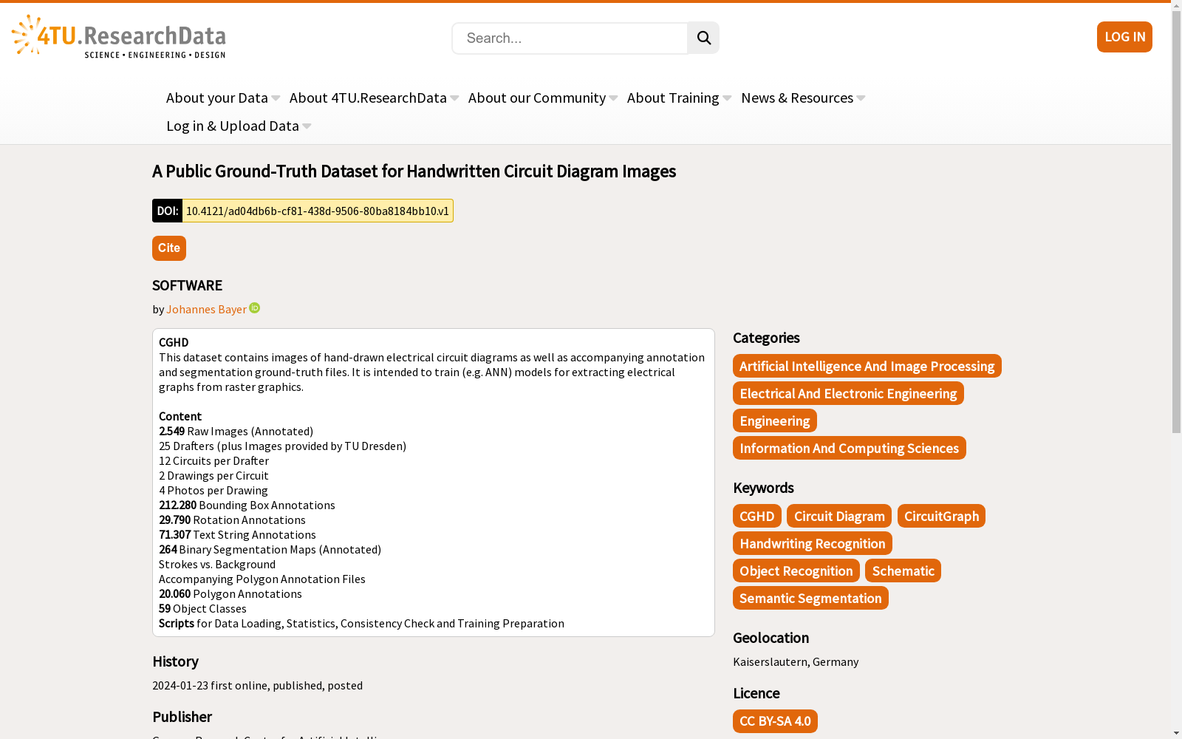
Task: Select Information And Computing Sciences category
Action: pyautogui.click(x=850, y=448)
